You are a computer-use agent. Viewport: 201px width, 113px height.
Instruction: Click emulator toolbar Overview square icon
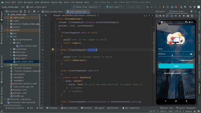coord(184,16)
